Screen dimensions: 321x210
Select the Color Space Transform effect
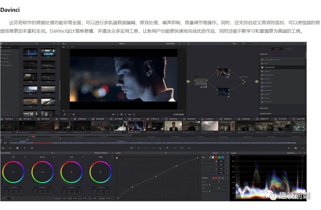pyautogui.click(x=283, y=60)
